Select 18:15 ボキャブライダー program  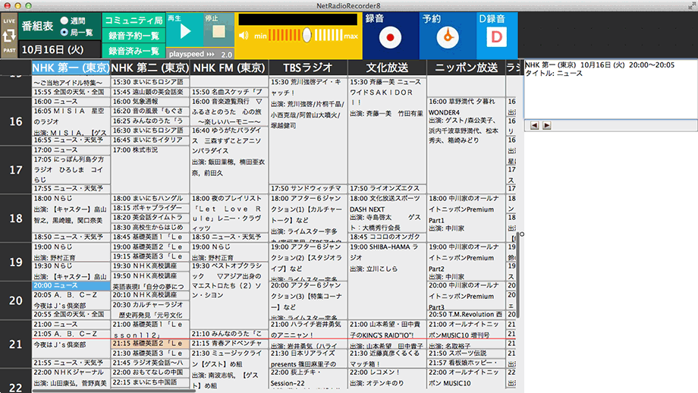click(150, 208)
